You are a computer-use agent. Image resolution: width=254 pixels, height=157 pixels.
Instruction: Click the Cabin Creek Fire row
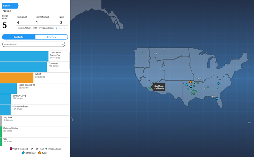[x=35, y=89]
